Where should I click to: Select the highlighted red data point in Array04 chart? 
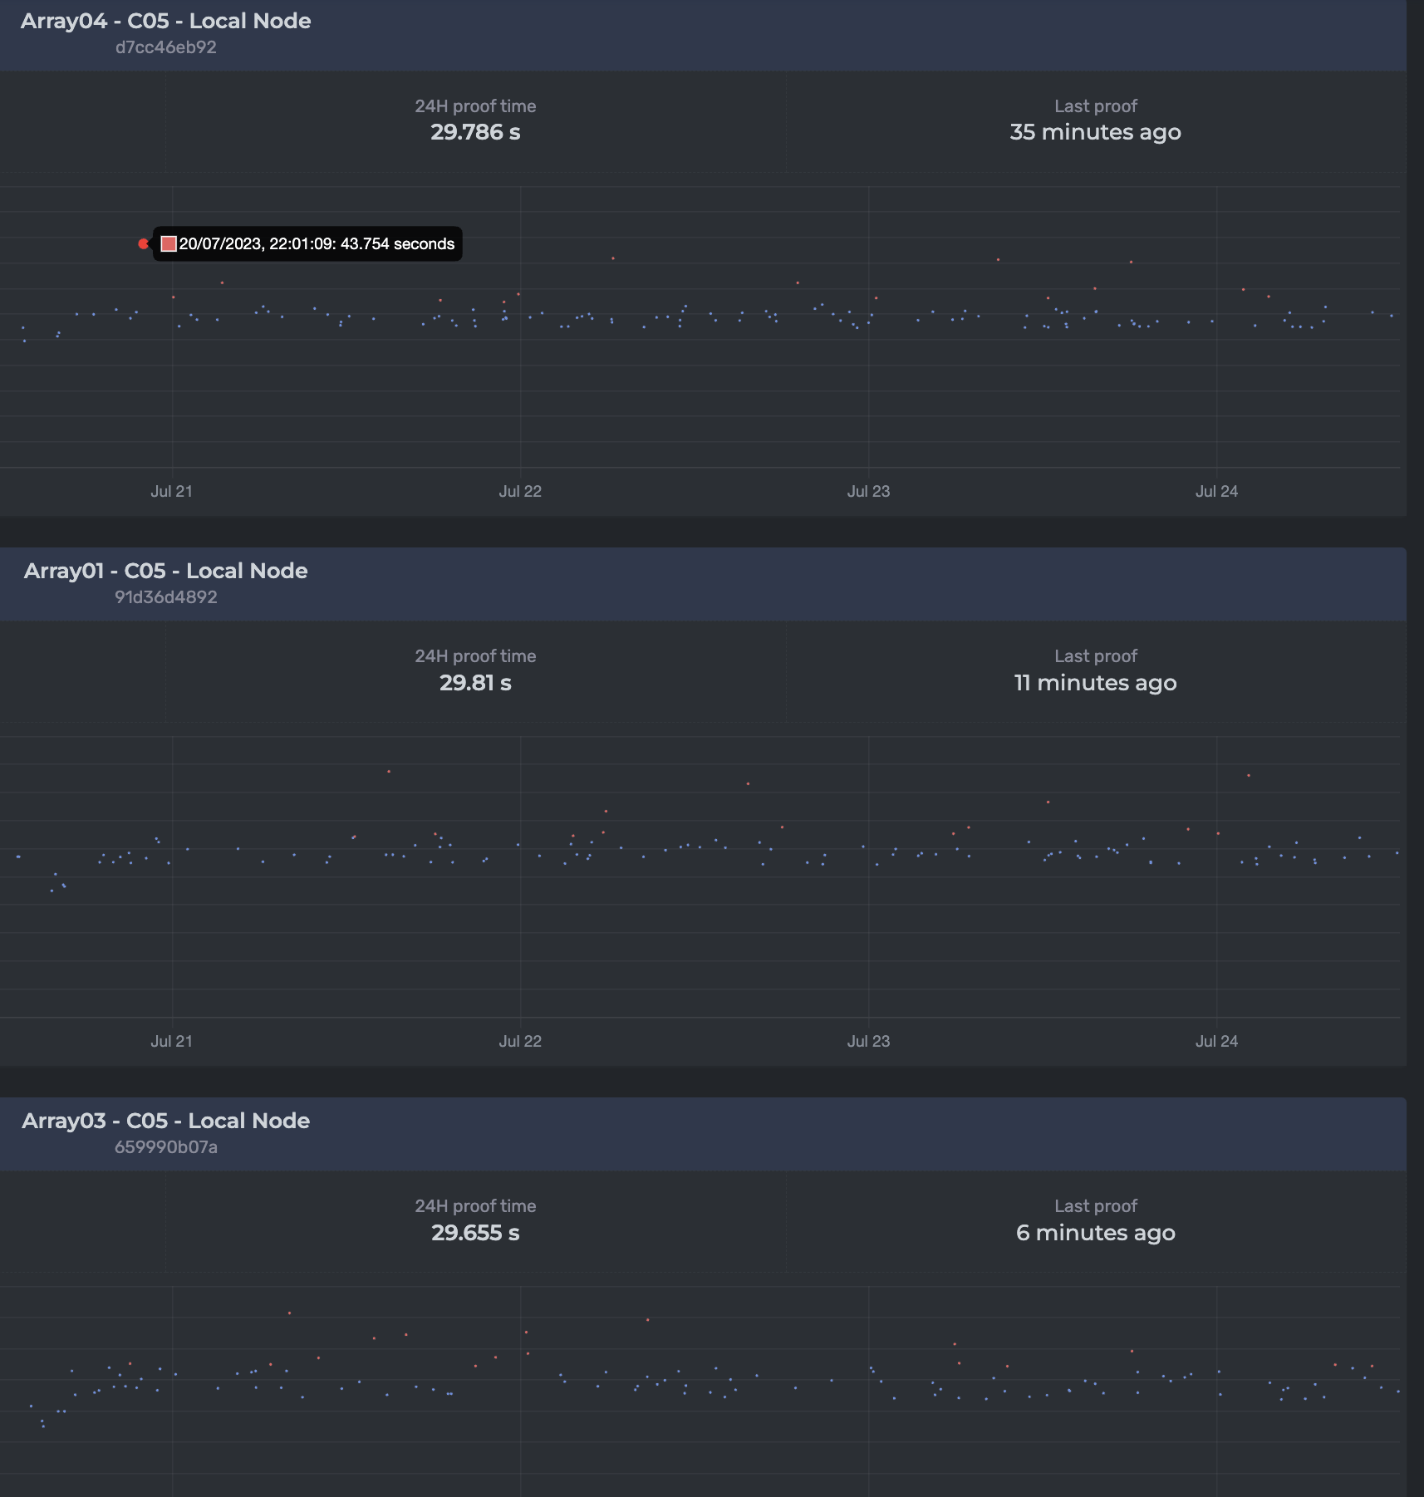click(142, 243)
